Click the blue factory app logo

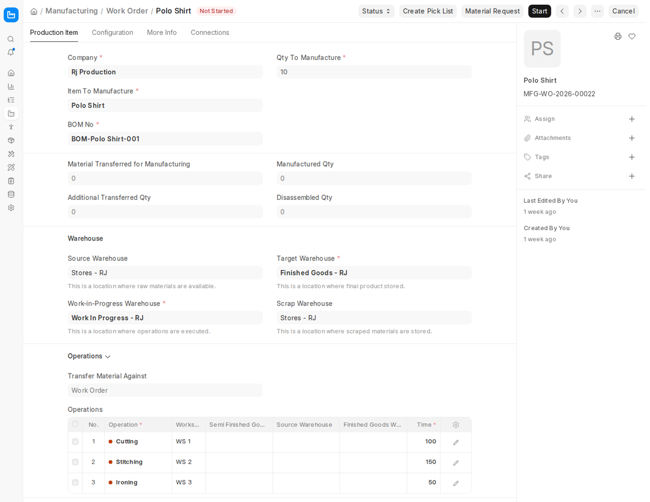[11, 15]
